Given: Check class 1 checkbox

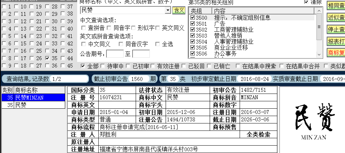Looking at the screenshot, I should (4, 7).
